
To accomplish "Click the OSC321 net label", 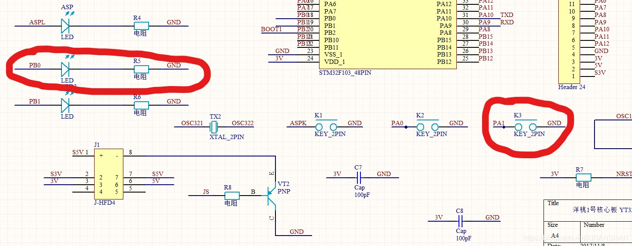I will pos(192,123).
